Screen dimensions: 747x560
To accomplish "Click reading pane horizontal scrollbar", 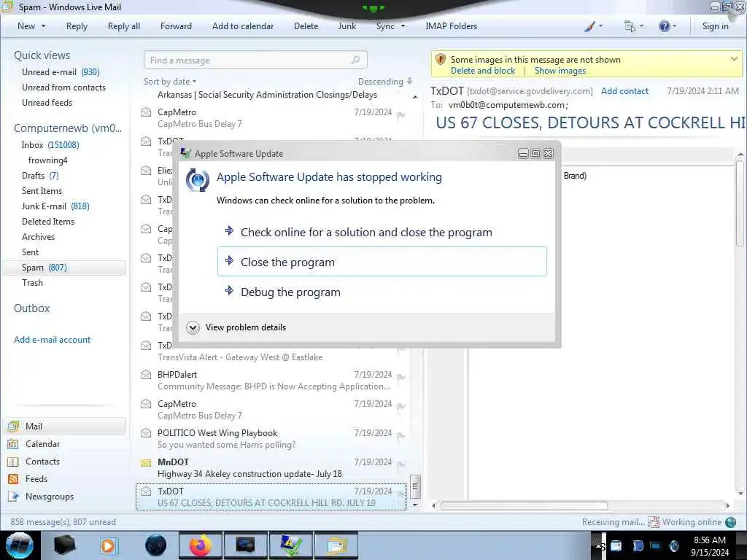I will click(523, 505).
